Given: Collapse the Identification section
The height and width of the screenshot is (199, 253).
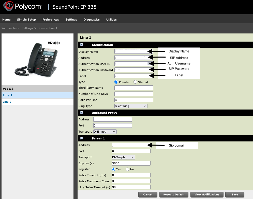Looking at the screenshot, I should click(82, 45).
